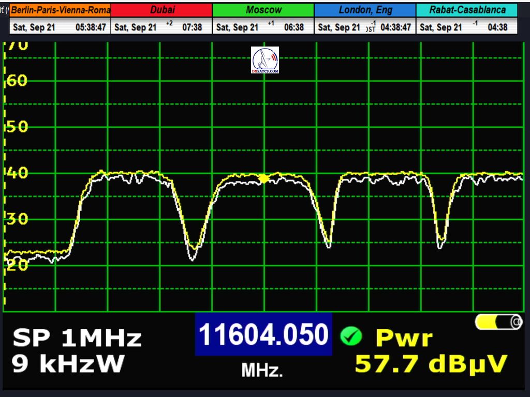Click the 9 kHzW bandwidth setting
The width and height of the screenshot is (530, 397).
click(x=68, y=364)
